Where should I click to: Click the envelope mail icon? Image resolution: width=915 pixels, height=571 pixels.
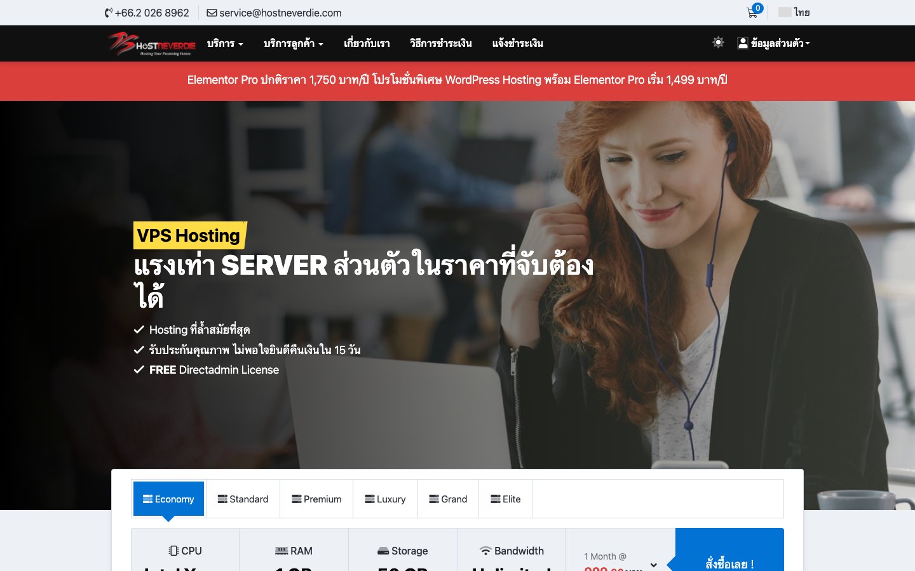click(x=212, y=13)
